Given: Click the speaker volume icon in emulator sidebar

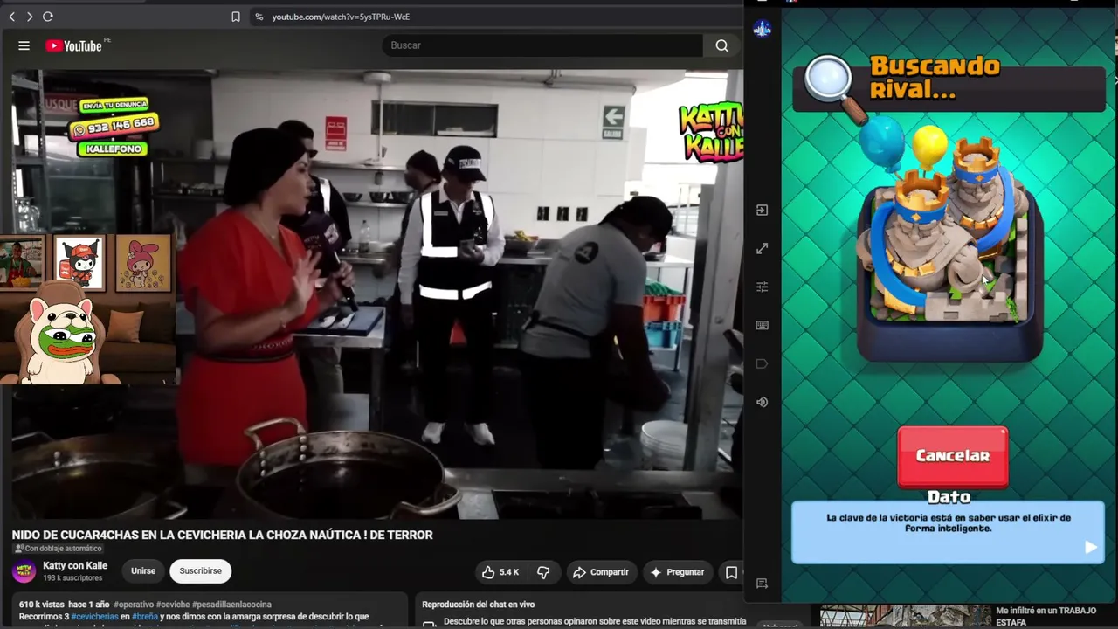Looking at the screenshot, I should tap(762, 402).
